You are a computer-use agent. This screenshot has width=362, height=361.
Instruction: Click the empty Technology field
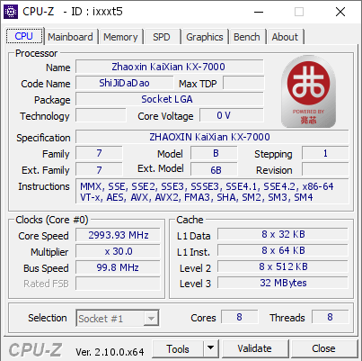coord(101,115)
